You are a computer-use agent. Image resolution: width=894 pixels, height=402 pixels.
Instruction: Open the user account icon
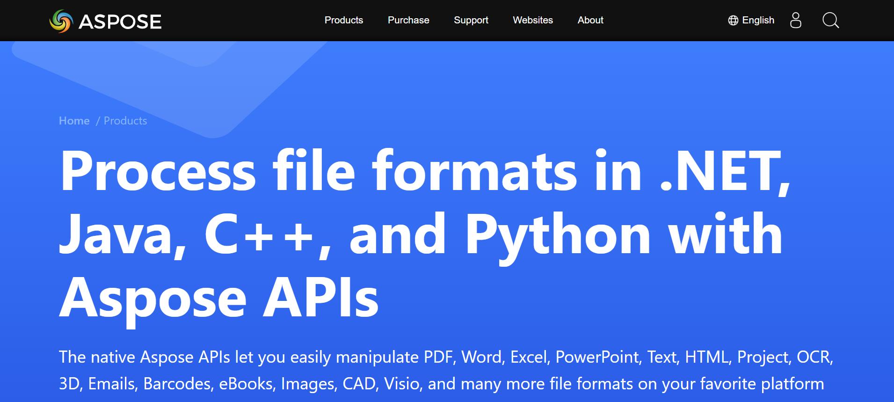795,20
